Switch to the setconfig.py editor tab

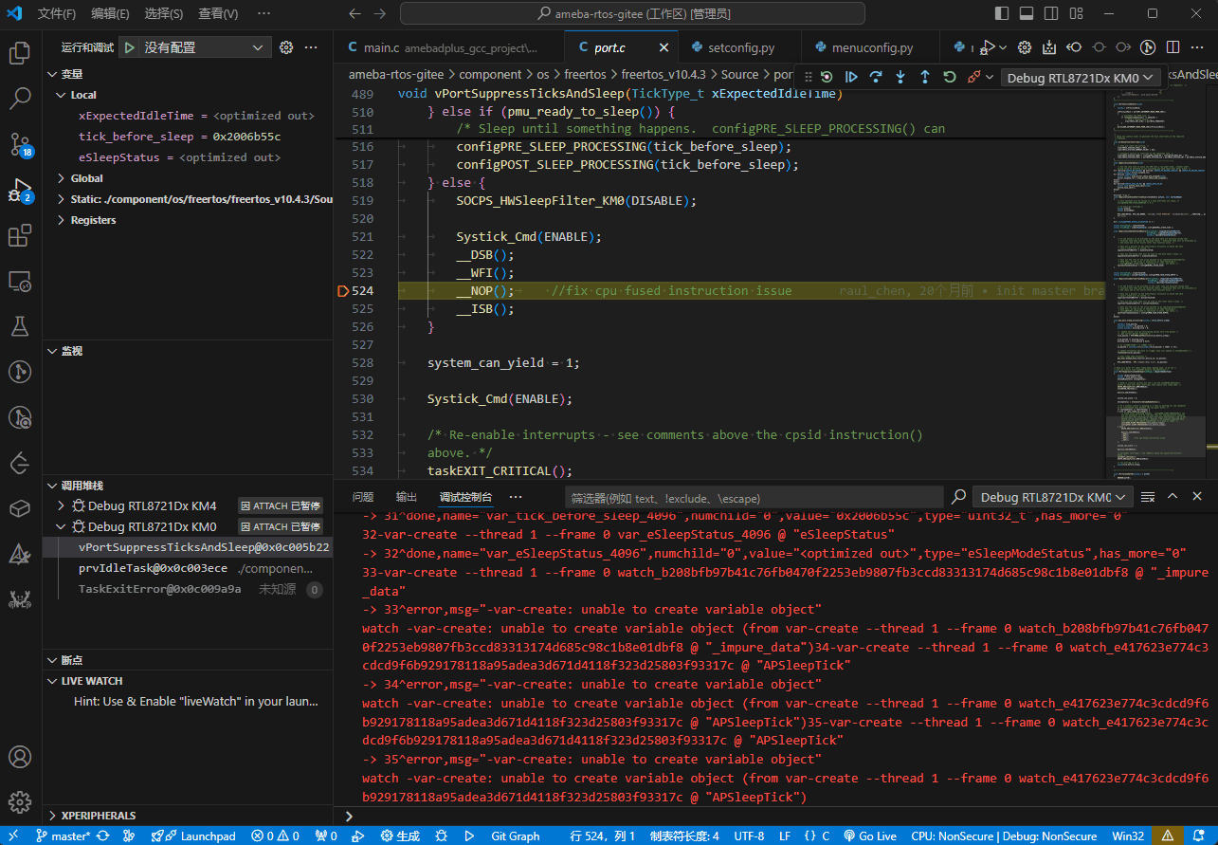click(x=740, y=47)
